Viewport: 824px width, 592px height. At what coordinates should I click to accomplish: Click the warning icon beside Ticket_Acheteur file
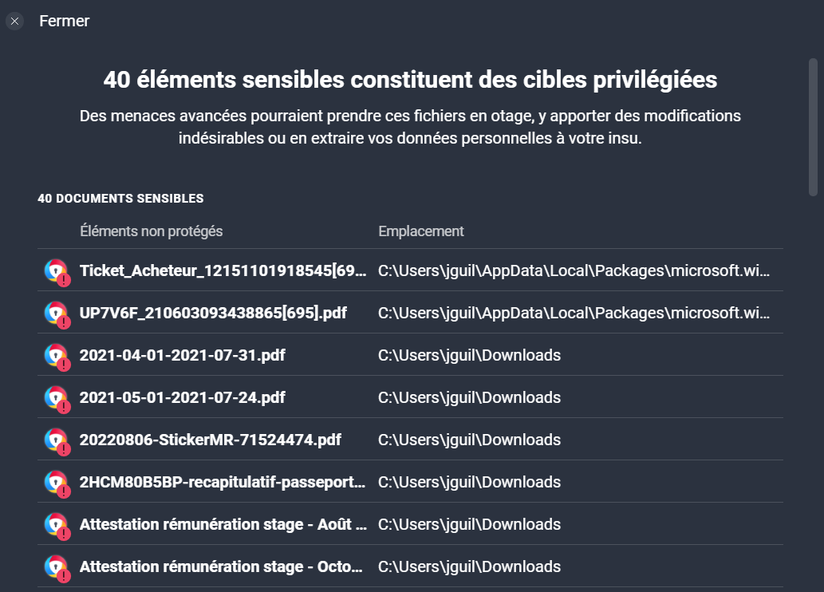[x=55, y=270]
